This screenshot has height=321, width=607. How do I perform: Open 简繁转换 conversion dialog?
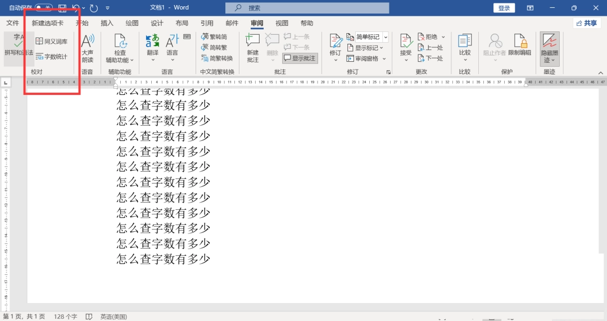(x=217, y=58)
